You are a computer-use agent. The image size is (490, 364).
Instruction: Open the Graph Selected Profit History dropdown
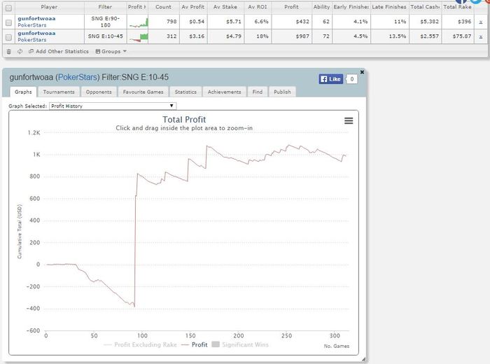click(113, 106)
